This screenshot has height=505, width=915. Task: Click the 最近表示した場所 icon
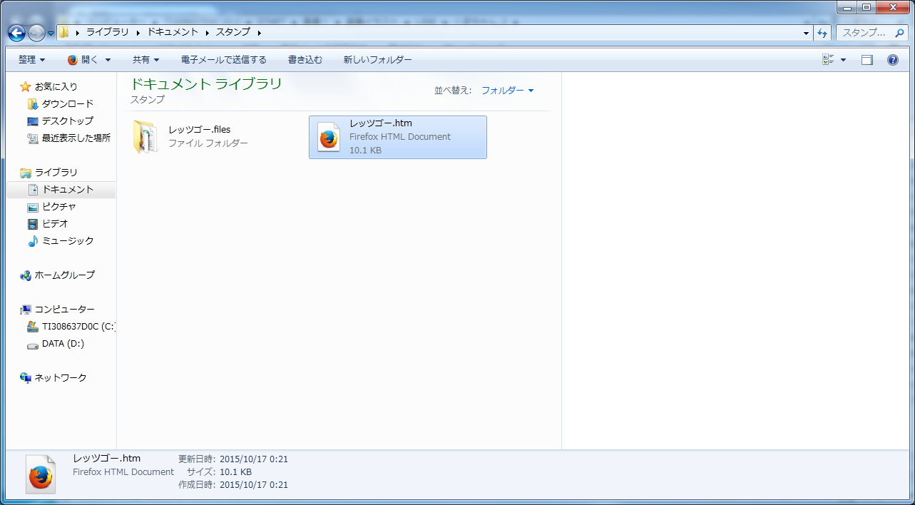pyautogui.click(x=32, y=138)
